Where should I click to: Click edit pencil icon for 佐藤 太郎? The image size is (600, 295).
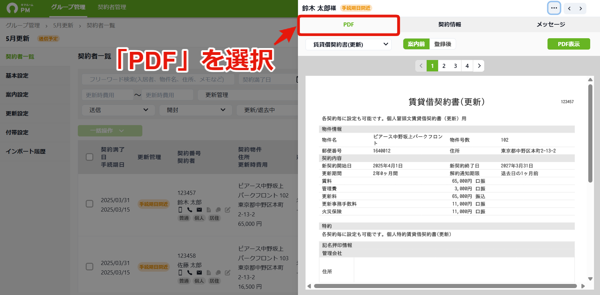point(227,273)
